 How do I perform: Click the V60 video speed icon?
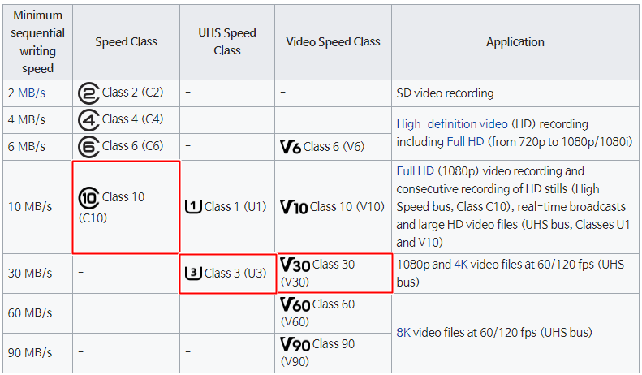tap(295, 304)
